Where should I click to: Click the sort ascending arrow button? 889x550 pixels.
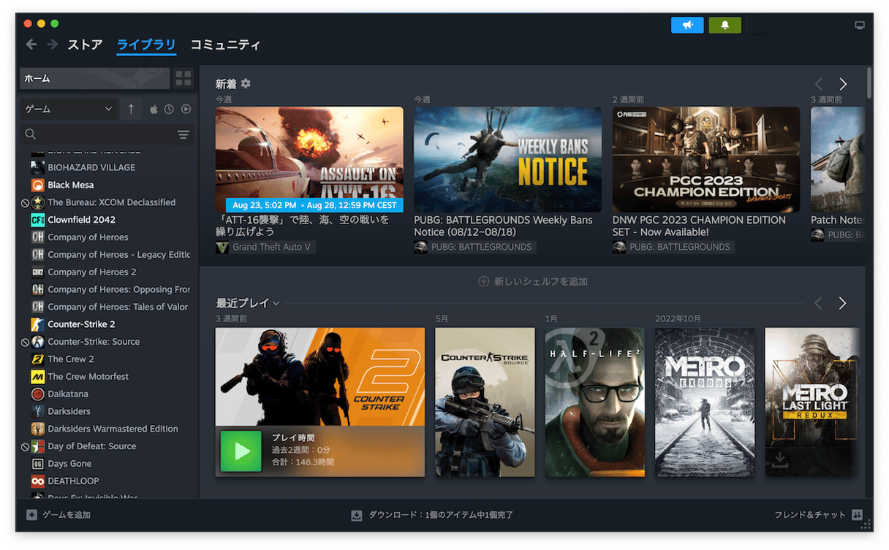[x=131, y=109]
